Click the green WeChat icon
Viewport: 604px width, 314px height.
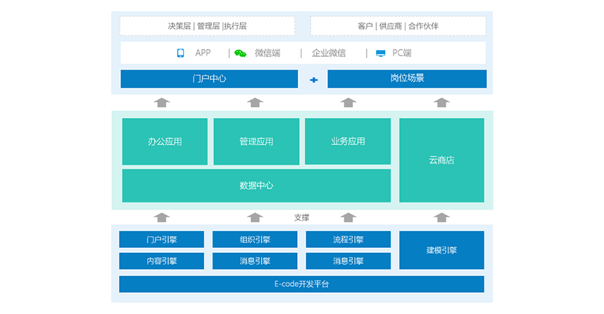pos(240,53)
